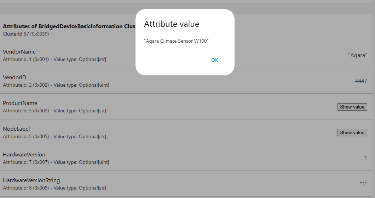Select the VendorName attribute label
Viewport: 375px width, 198px height.
pyautogui.click(x=19, y=52)
